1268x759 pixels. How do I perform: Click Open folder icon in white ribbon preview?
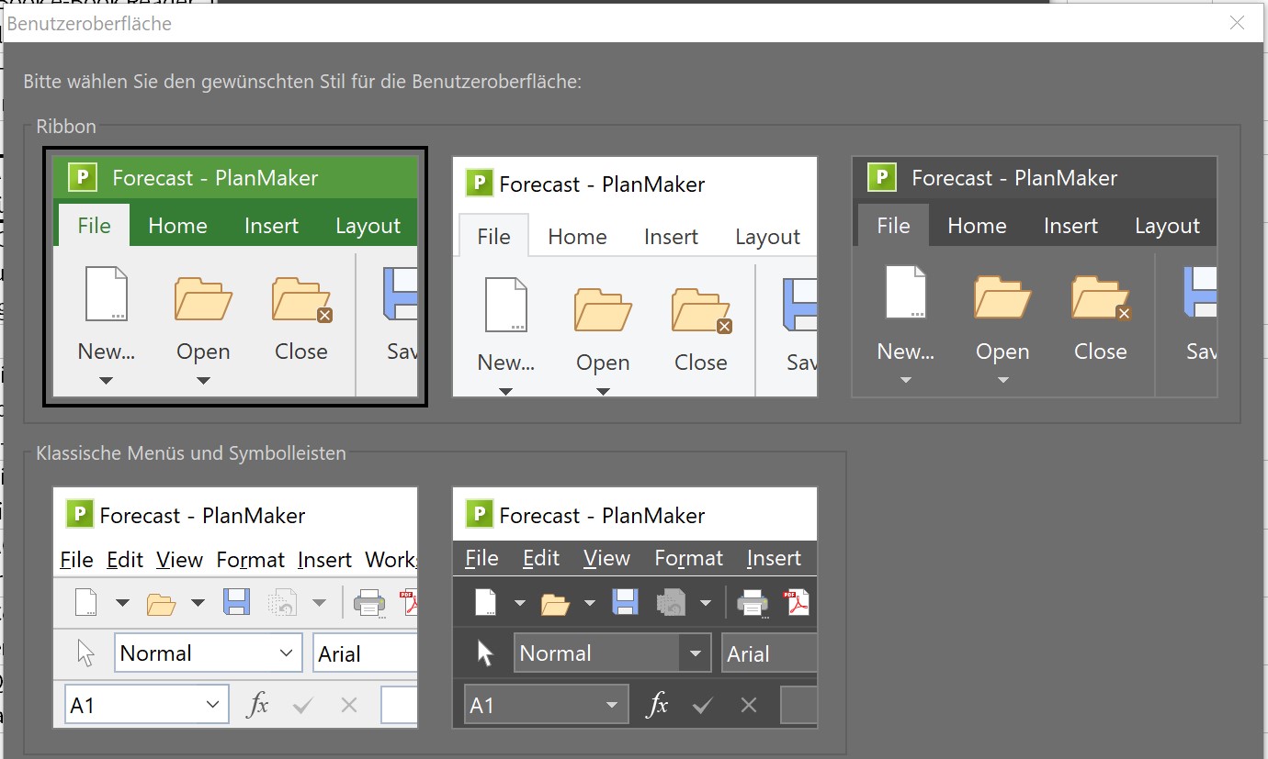click(x=603, y=308)
